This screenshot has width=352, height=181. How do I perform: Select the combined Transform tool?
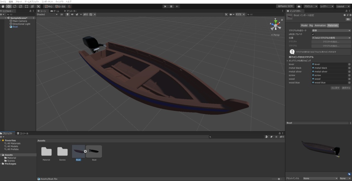(x=32, y=7)
